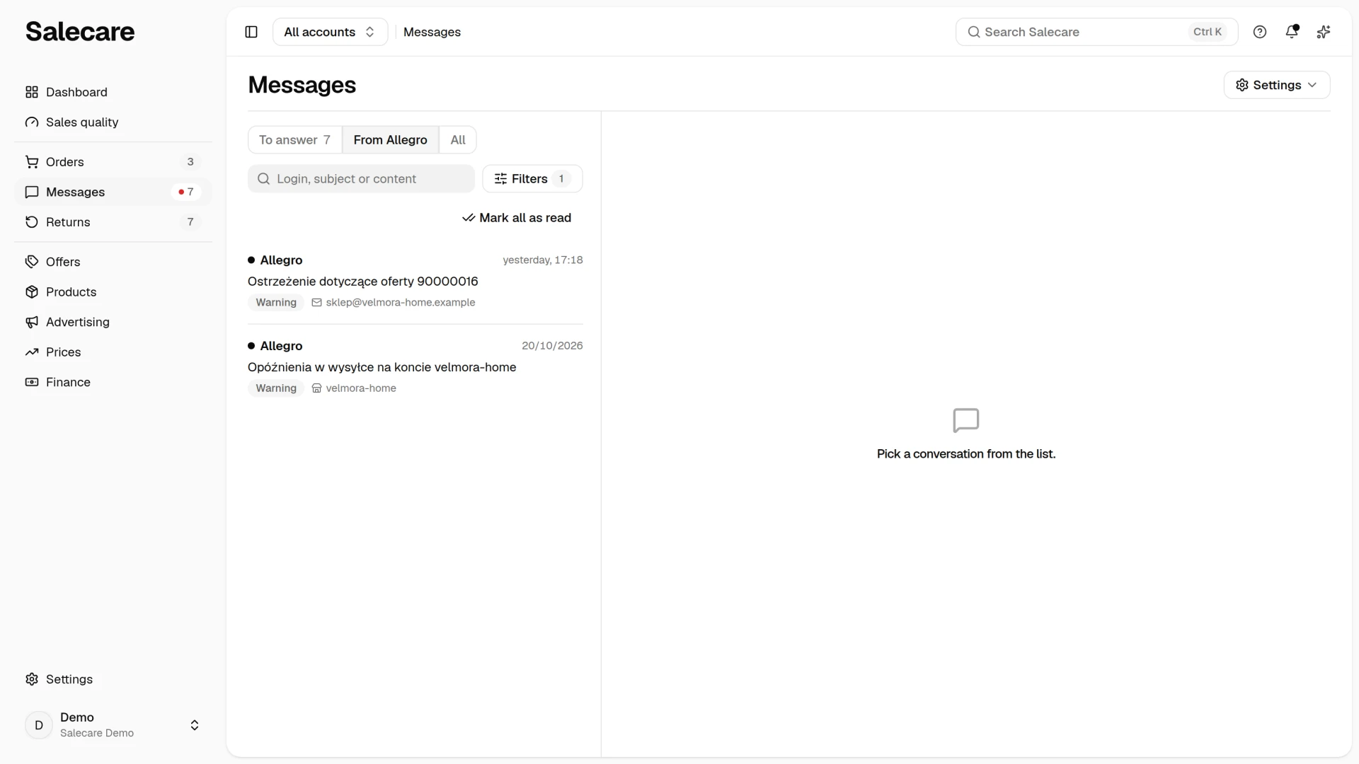Open the Settings dropdown in Messages header

(1276, 85)
